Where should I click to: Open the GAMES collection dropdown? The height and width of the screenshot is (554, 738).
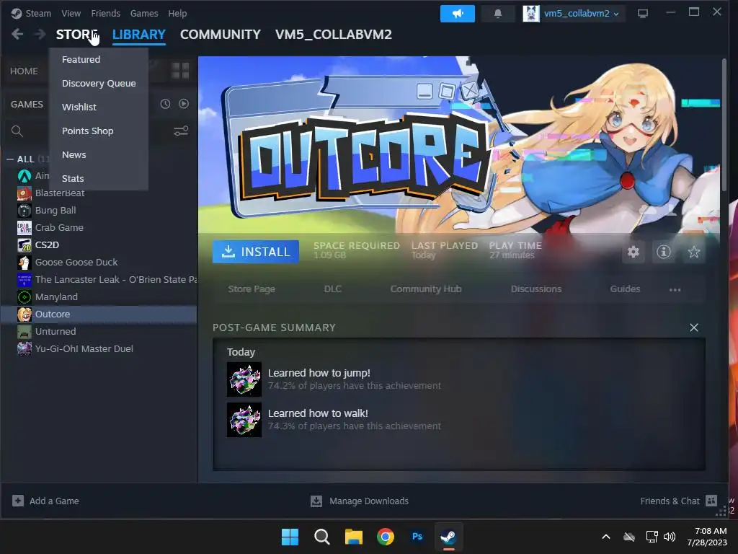(27, 104)
